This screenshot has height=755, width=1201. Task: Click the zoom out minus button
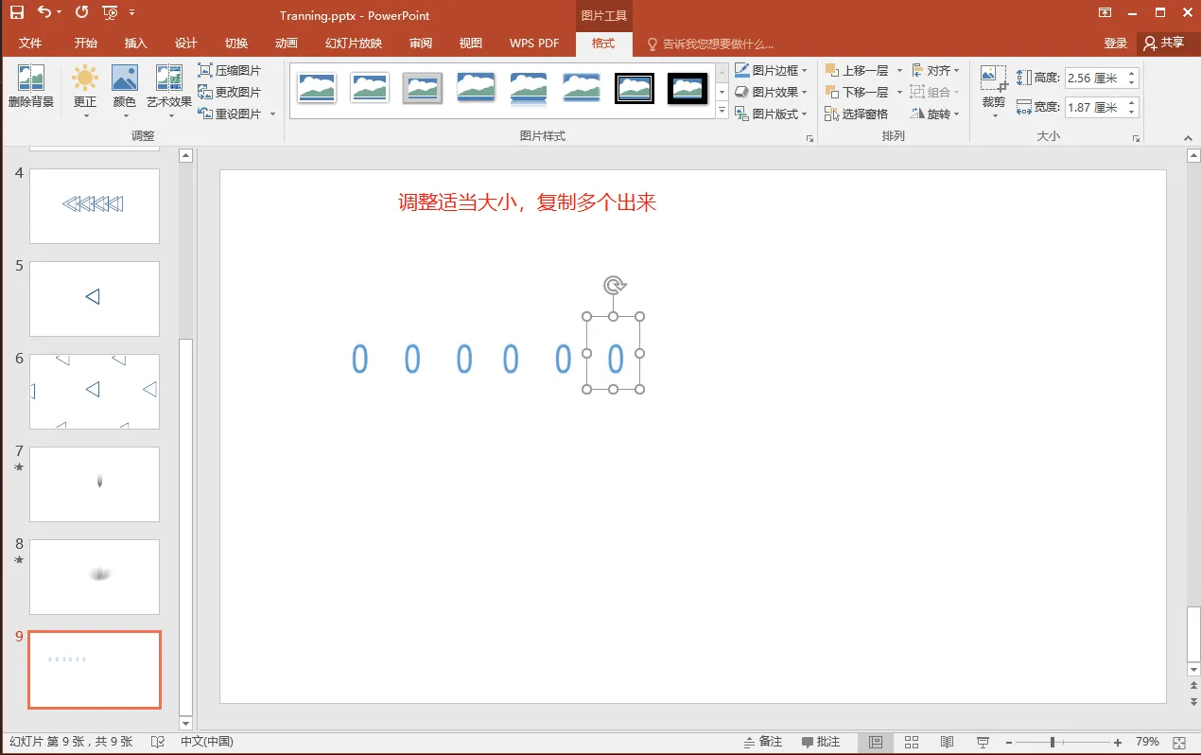point(1009,743)
